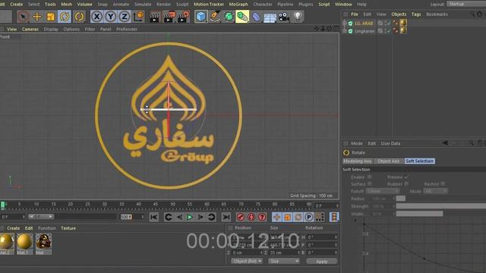
Task: Open the Size mode dropdown
Action: point(284,261)
